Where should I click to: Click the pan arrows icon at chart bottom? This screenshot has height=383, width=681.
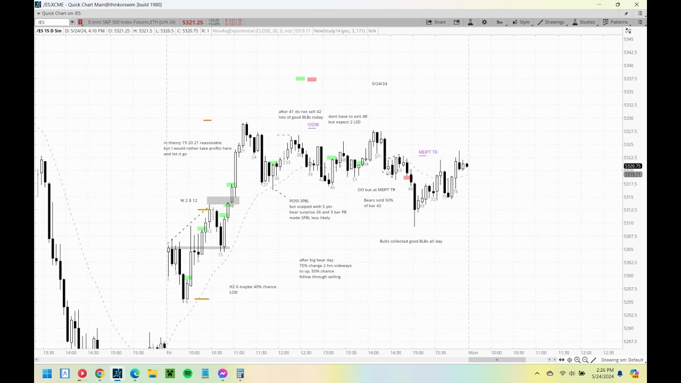click(561, 360)
